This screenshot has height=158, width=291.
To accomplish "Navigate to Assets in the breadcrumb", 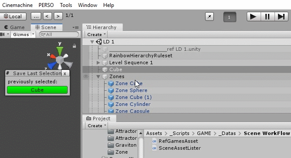I will [154, 133].
